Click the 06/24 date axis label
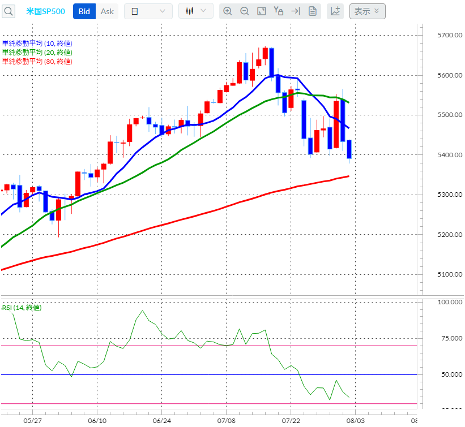The image size is (465, 427). tap(161, 421)
